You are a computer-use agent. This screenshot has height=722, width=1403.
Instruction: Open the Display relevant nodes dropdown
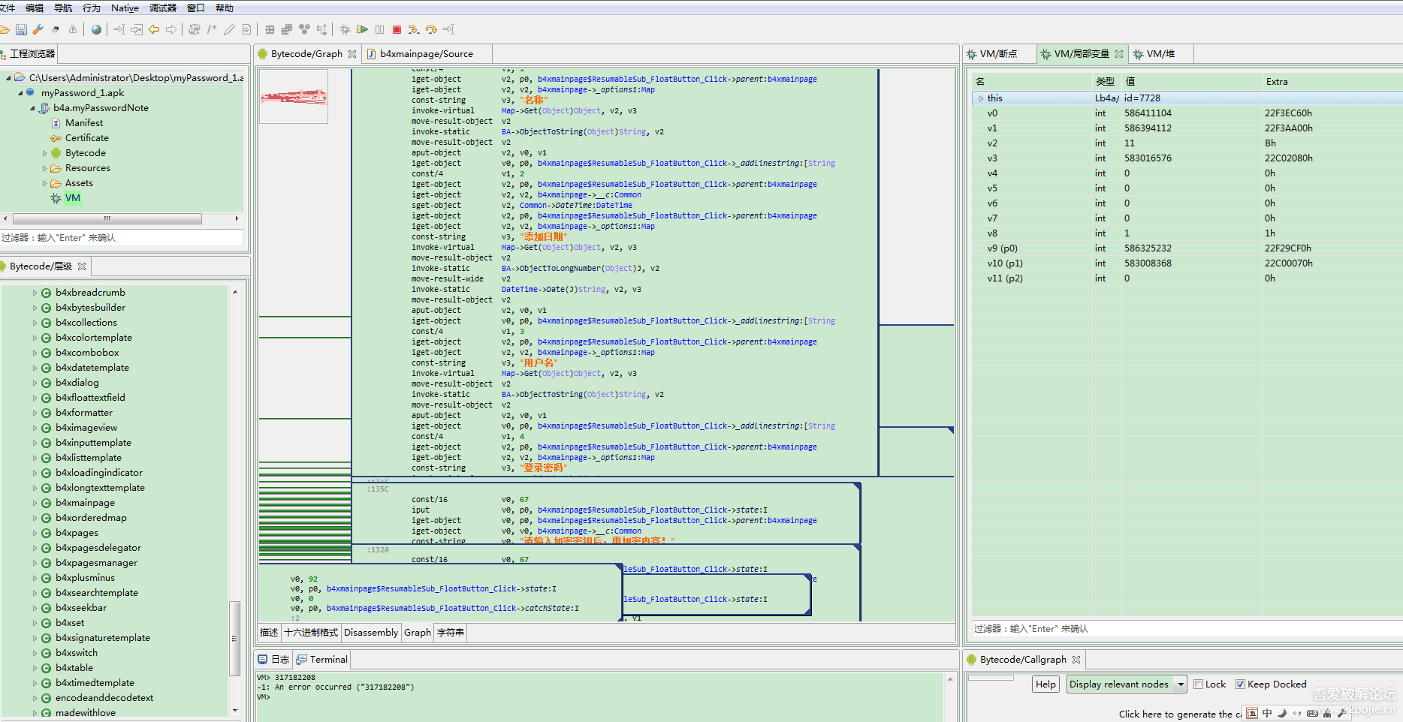(1126, 684)
